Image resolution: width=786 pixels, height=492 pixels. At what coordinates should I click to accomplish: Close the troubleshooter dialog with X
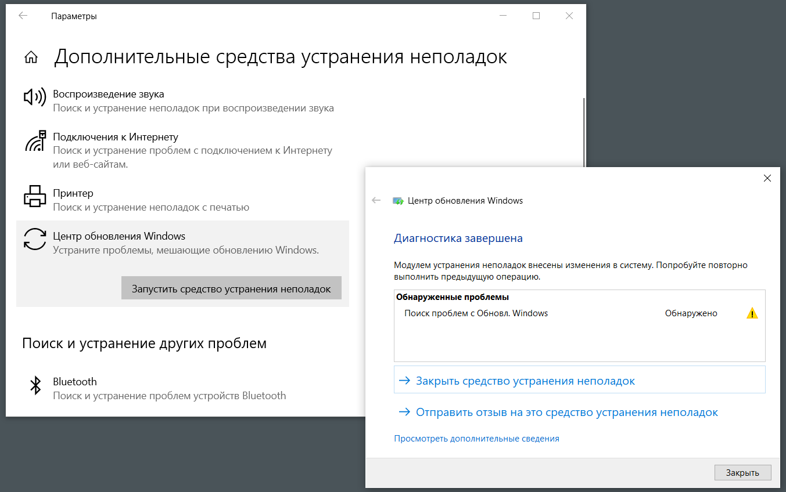pos(767,178)
